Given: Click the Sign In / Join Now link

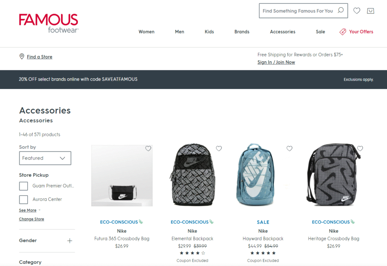Looking at the screenshot, I should coord(276,62).
